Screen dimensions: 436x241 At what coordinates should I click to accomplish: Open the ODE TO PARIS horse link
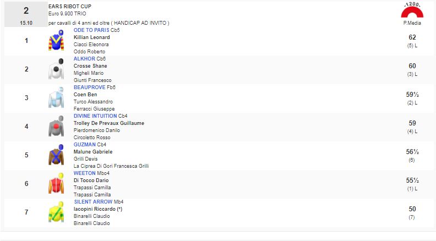tap(91, 30)
